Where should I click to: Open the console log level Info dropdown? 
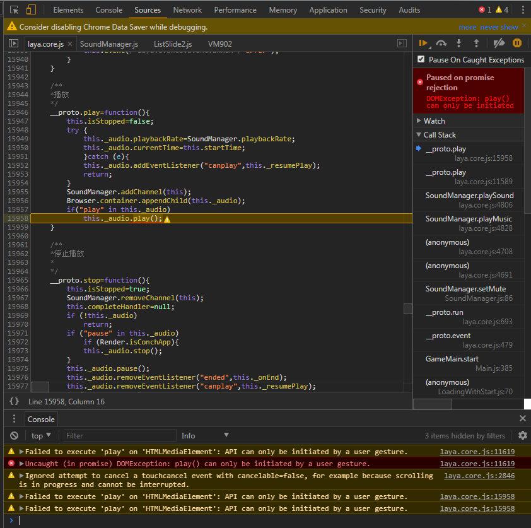[x=205, y=435]
